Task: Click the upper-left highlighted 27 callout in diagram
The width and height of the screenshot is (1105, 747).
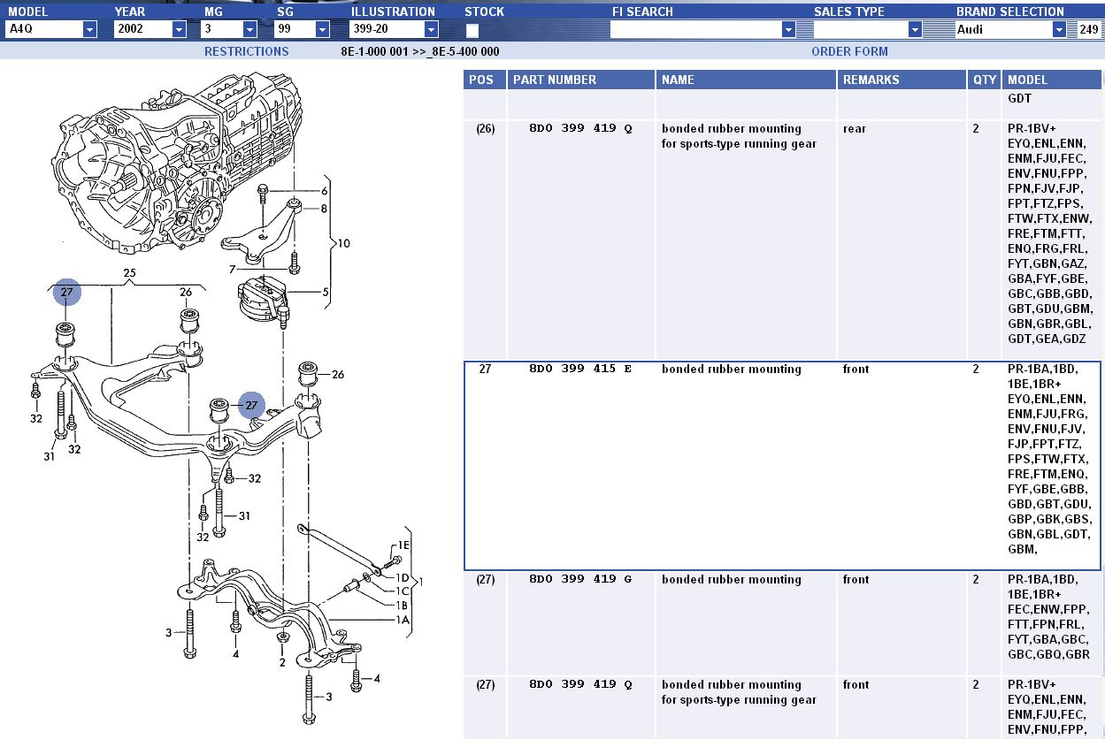Action: point(66,293)
